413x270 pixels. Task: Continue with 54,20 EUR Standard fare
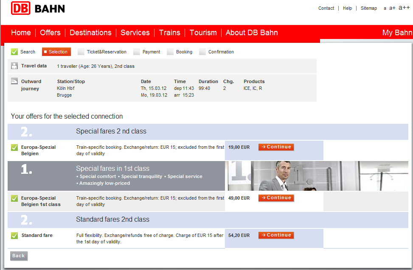276,235
